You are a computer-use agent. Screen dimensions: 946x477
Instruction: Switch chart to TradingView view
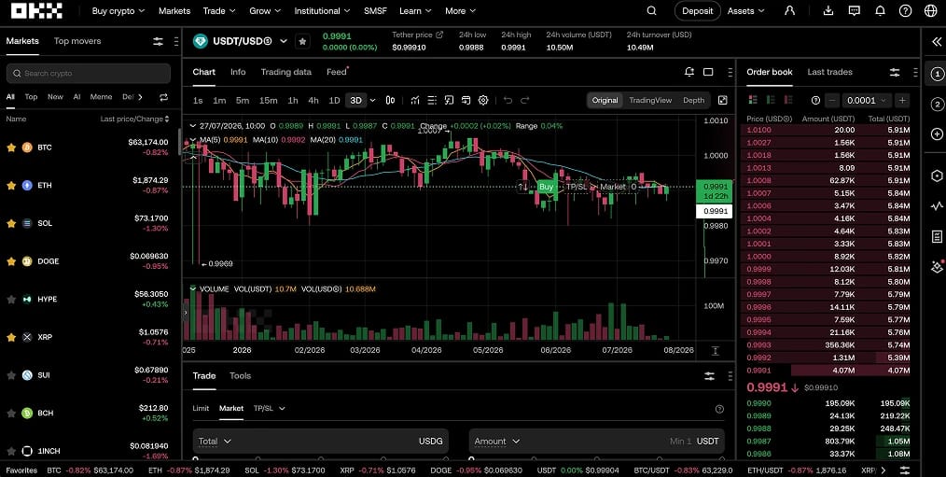point(649,100)
